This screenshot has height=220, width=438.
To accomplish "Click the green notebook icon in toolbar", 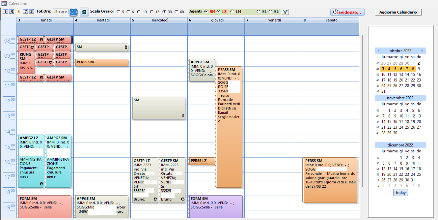I will coord(84,12).
